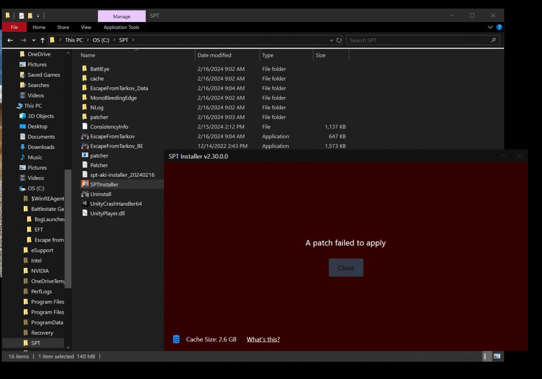Click the SPTInstaller application icon
This screenshot has width=542, height=379.
coord(85,184)
